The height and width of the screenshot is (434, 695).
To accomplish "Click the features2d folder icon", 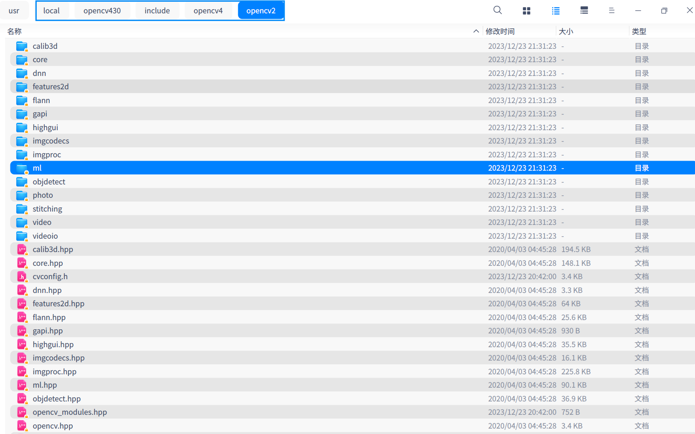I will click(x=22, y=87).
